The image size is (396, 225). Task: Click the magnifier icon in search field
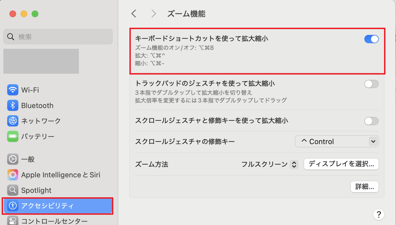click(11, 37)
